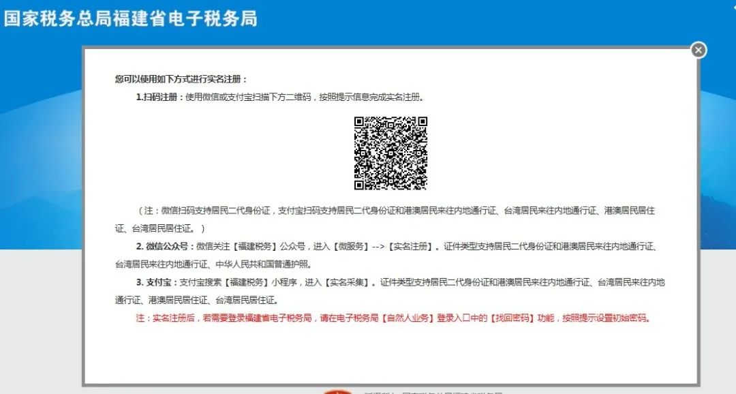Click the note starting （注：微信扫码支持居民二代身份证
Viewport: 736px width, 394px height.
pyautogui.click(x=385, y=219)
